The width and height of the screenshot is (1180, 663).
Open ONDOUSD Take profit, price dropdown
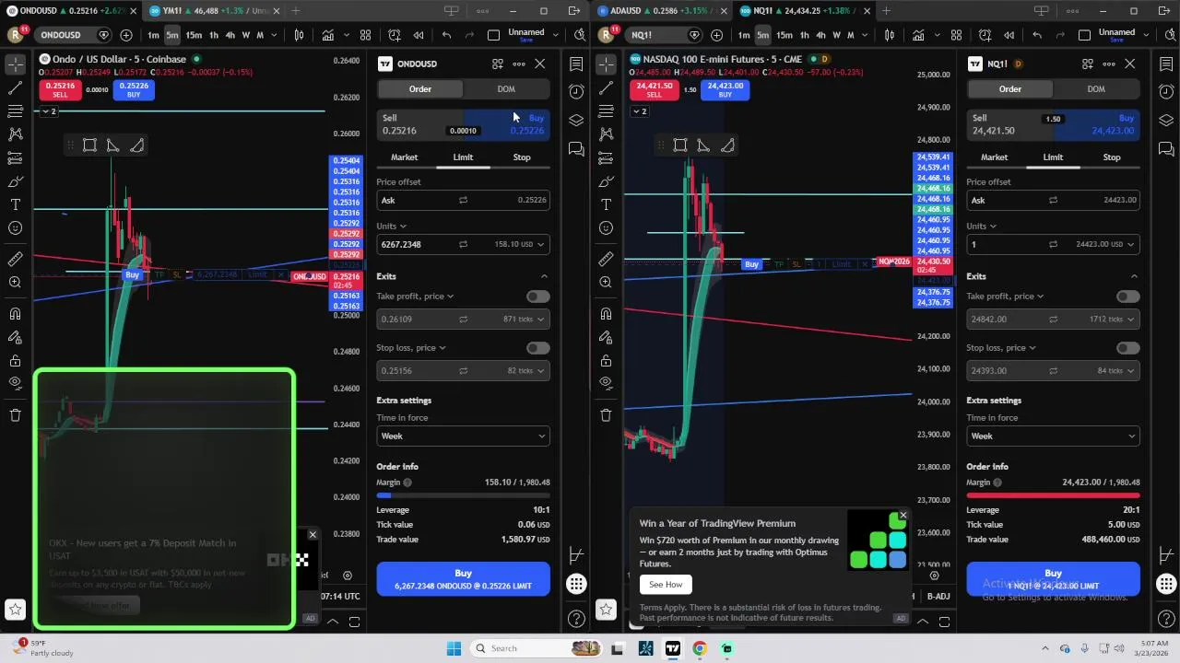tap(415, 297)
